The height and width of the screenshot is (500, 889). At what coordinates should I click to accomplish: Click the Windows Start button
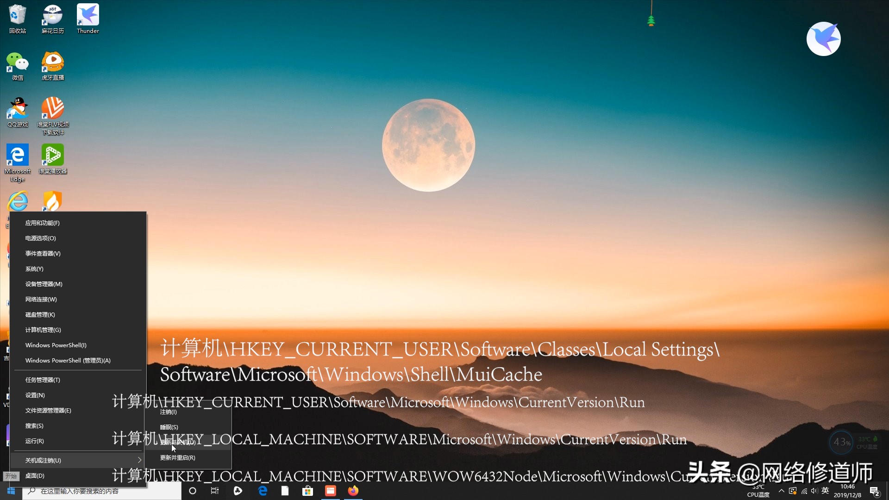coord(11,491)
